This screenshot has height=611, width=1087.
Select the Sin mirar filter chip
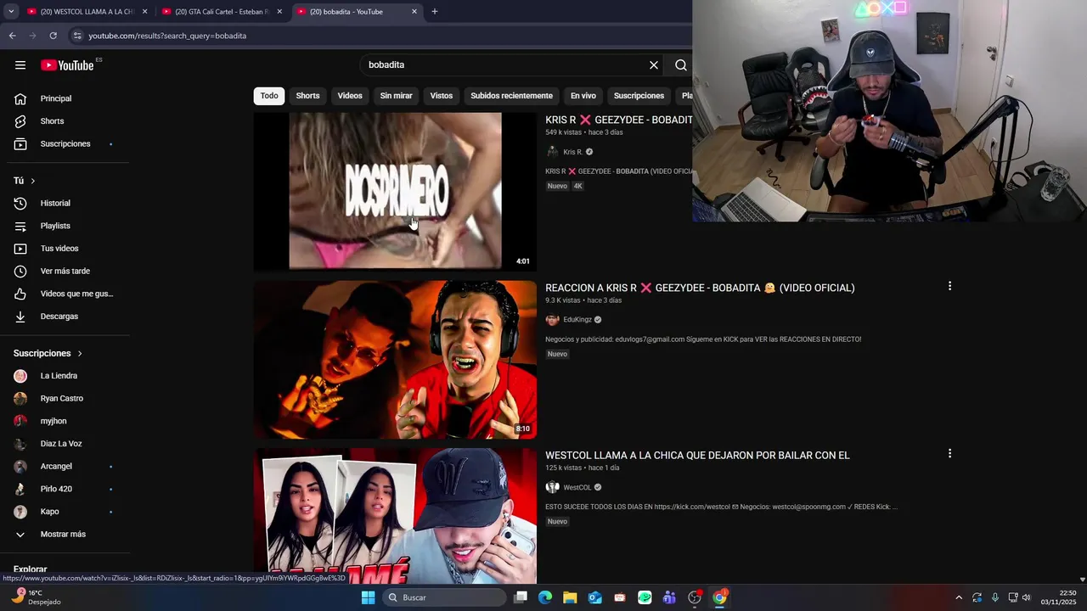[396, 96]
